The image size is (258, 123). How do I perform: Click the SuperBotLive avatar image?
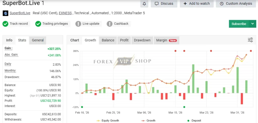click(6, 13)
